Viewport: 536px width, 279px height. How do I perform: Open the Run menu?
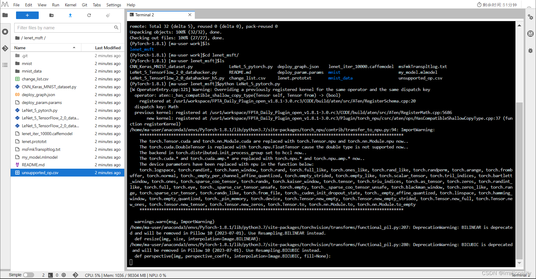[x=56, y=5]
